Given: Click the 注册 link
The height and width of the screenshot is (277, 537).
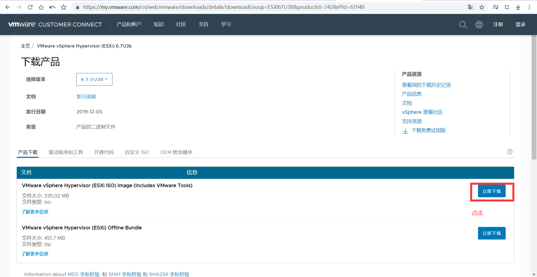Looking at the screenshot, I should tap(498, 24).
